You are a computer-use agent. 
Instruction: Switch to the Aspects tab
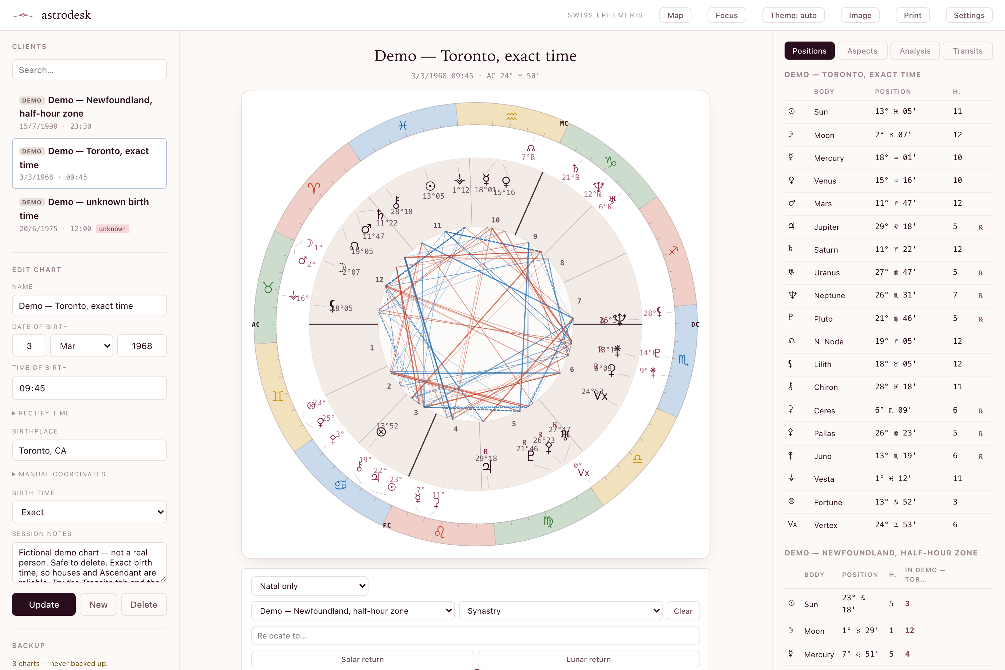coord(862,51)
